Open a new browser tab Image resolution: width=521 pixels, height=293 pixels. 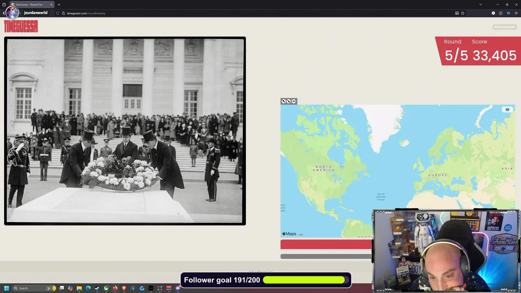pos(59,4)
